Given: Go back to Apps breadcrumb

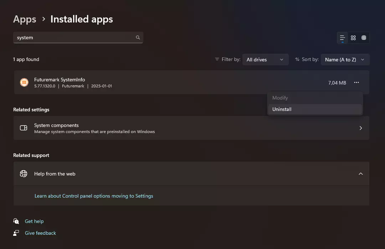Looking at the screenshot, I should coord(25,19).
